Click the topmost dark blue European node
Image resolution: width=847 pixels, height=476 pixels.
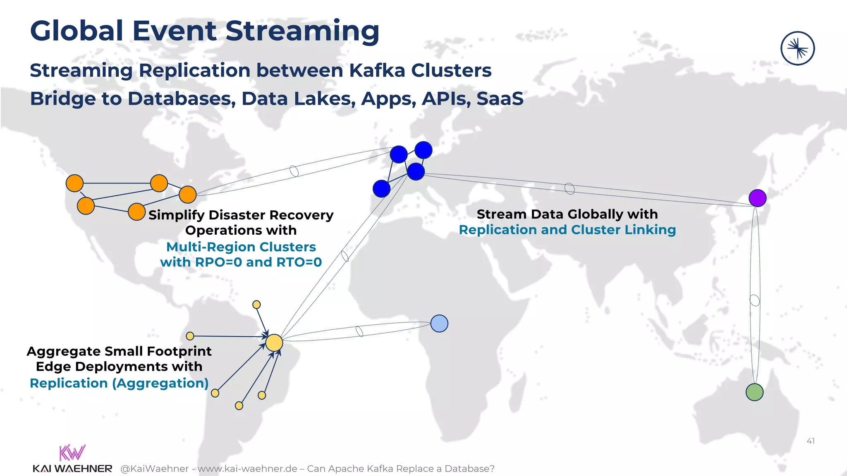[423, 150]
